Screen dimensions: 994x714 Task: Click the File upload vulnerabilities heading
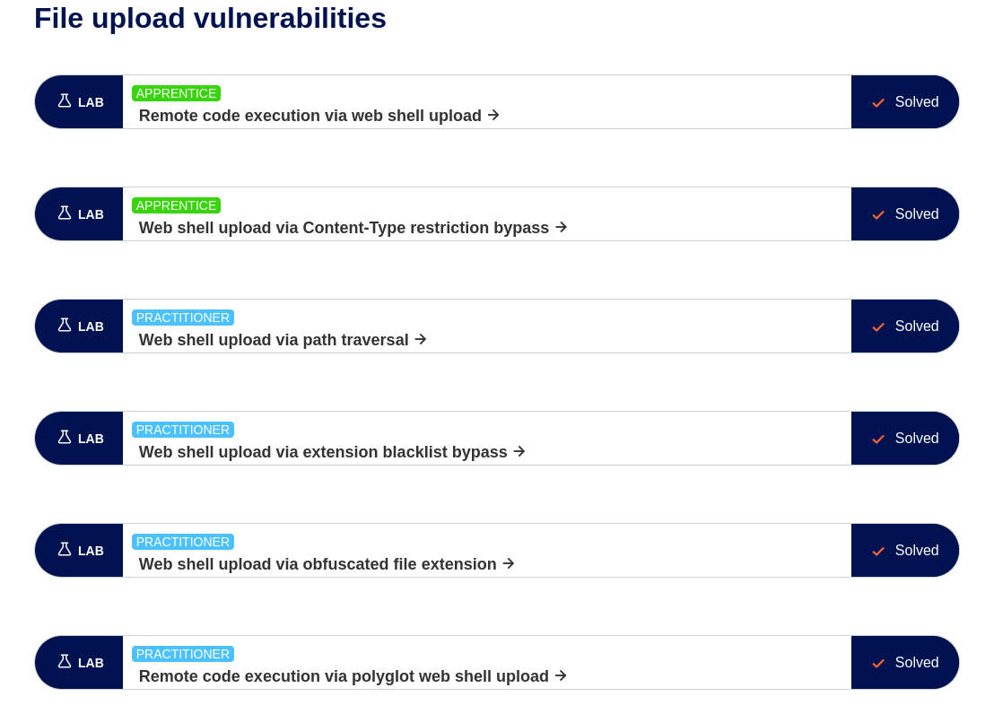pyautogui.click(x=210, y=18)
